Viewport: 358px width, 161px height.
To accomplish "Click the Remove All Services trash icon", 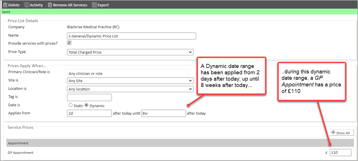I will click(x=50, y=5).
